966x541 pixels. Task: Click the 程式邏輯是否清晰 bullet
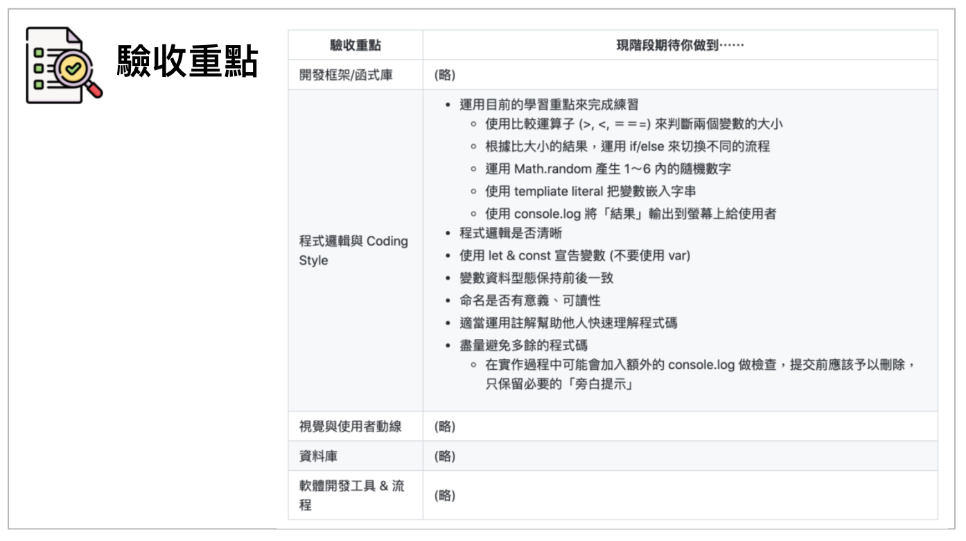(506, 234)
